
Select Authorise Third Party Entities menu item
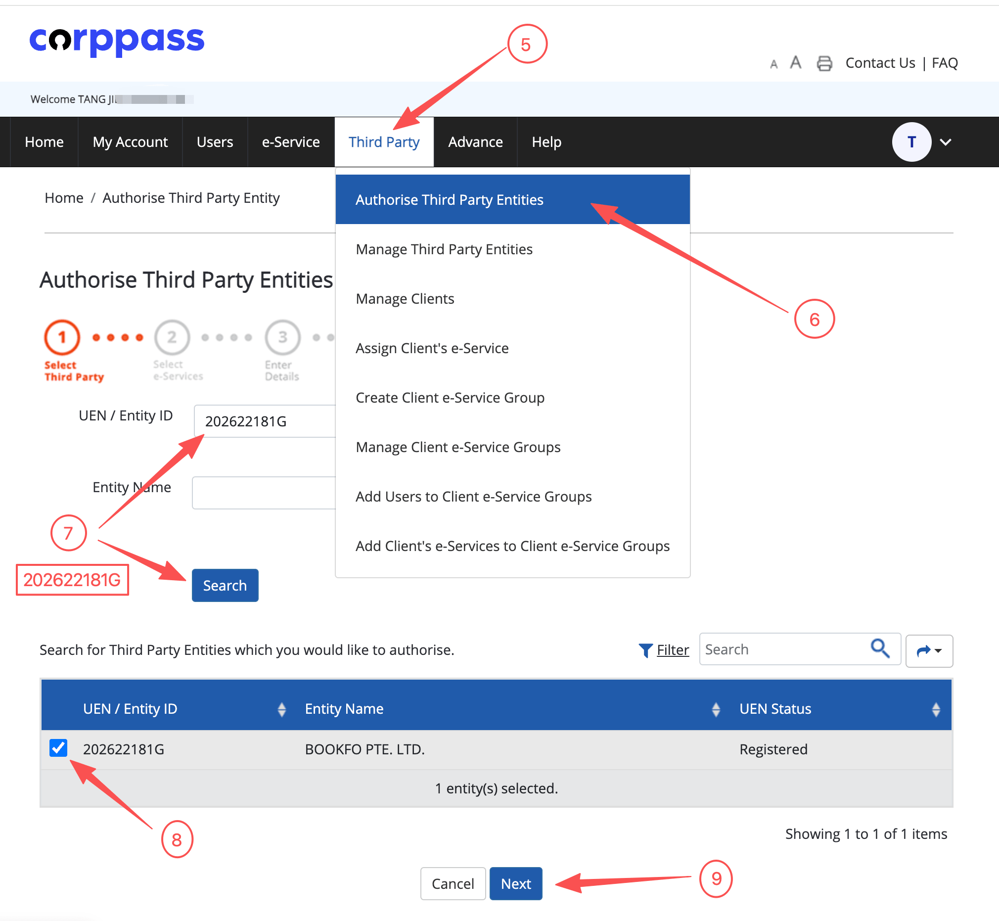click(513, 199)
